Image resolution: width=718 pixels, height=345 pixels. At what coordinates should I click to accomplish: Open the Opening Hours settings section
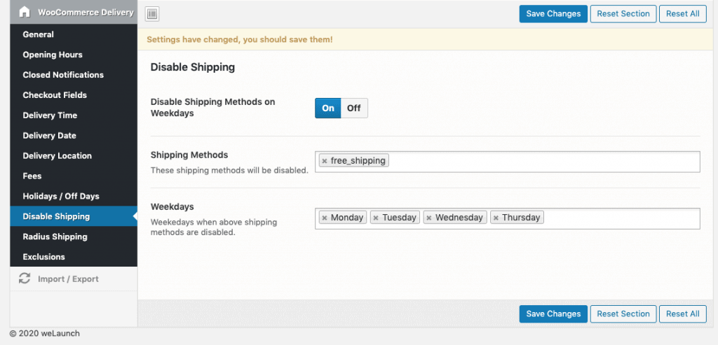pos(53,55)
